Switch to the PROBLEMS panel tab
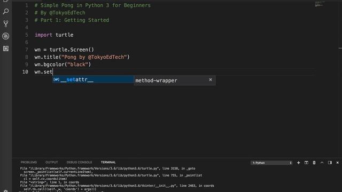 28,162
